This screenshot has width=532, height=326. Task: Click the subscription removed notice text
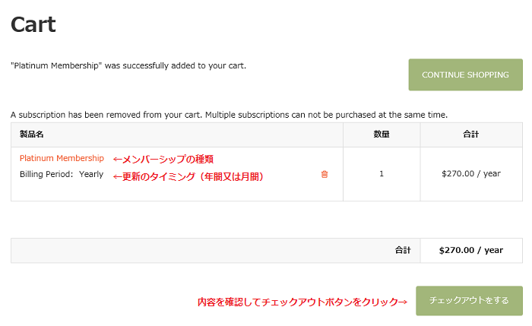pos(229,115)
